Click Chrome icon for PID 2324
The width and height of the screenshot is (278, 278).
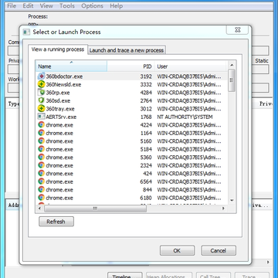[x=41, y=165]
